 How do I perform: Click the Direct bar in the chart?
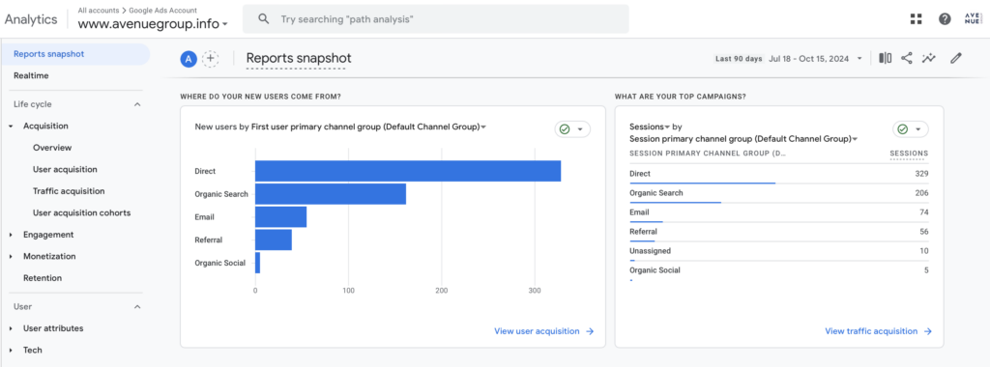408,171
